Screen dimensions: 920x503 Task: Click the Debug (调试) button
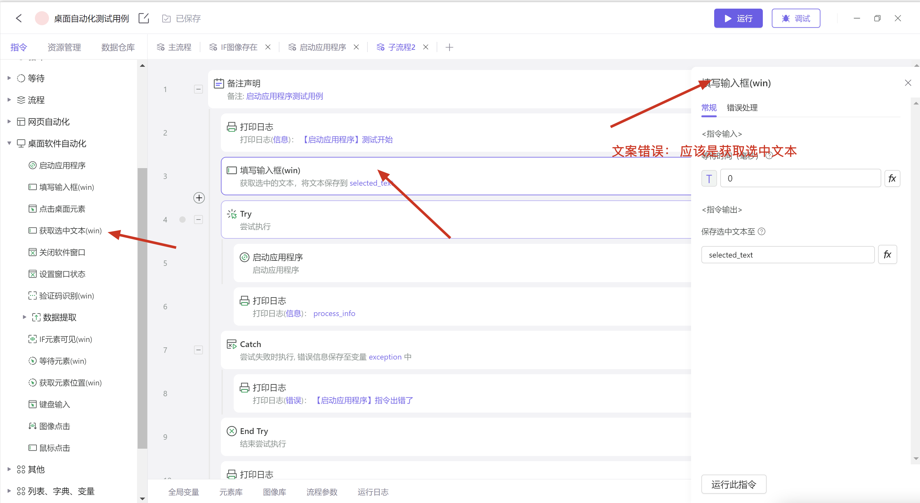795,18
